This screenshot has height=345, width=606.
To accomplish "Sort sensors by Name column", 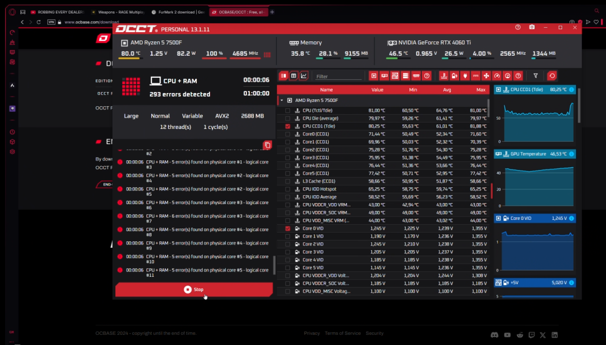I will click(326, 90).
